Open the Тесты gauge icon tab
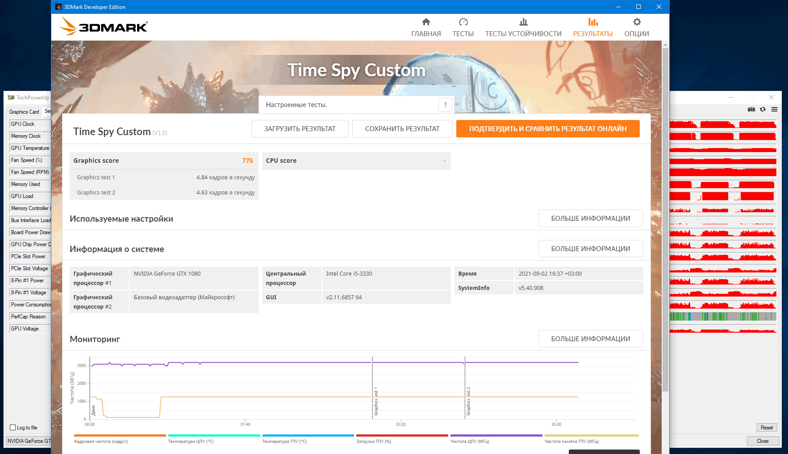The width and height of the screenshot is (788, 454). (463, 22)
